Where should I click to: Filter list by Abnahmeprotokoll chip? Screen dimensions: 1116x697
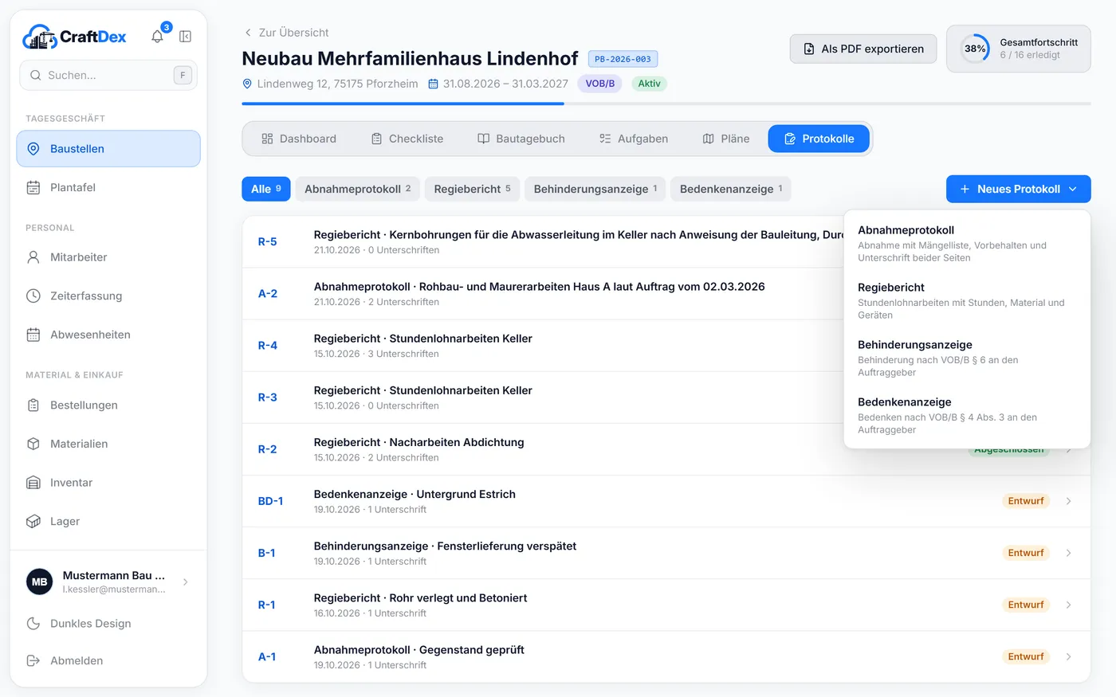pos(357,189)
